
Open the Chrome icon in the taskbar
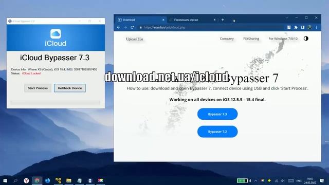coord(37,180)
